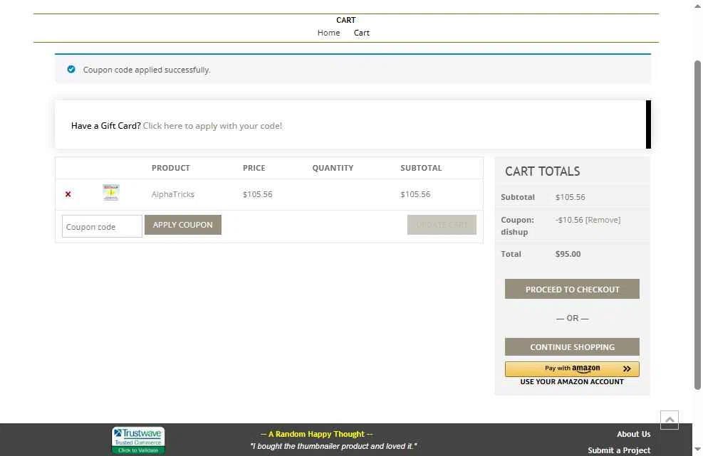Click the back-to-top arrow icon

click(x=670, y=420)
